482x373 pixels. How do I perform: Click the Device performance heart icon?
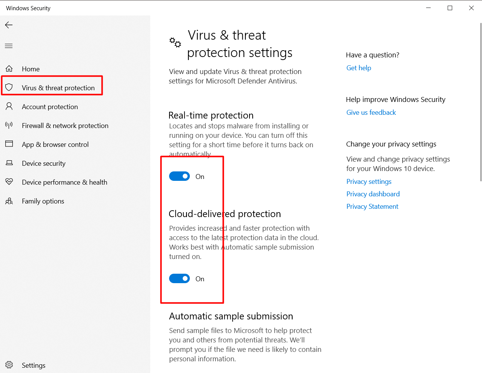pos(9,182)
